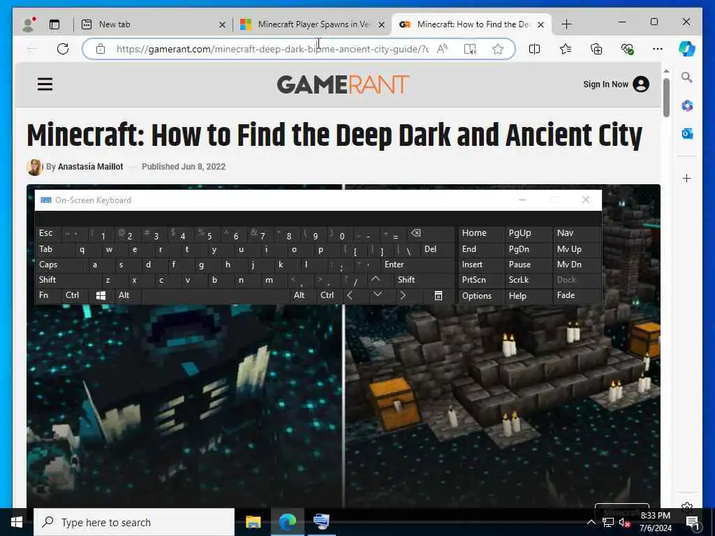Click GameRant logo

343,84
